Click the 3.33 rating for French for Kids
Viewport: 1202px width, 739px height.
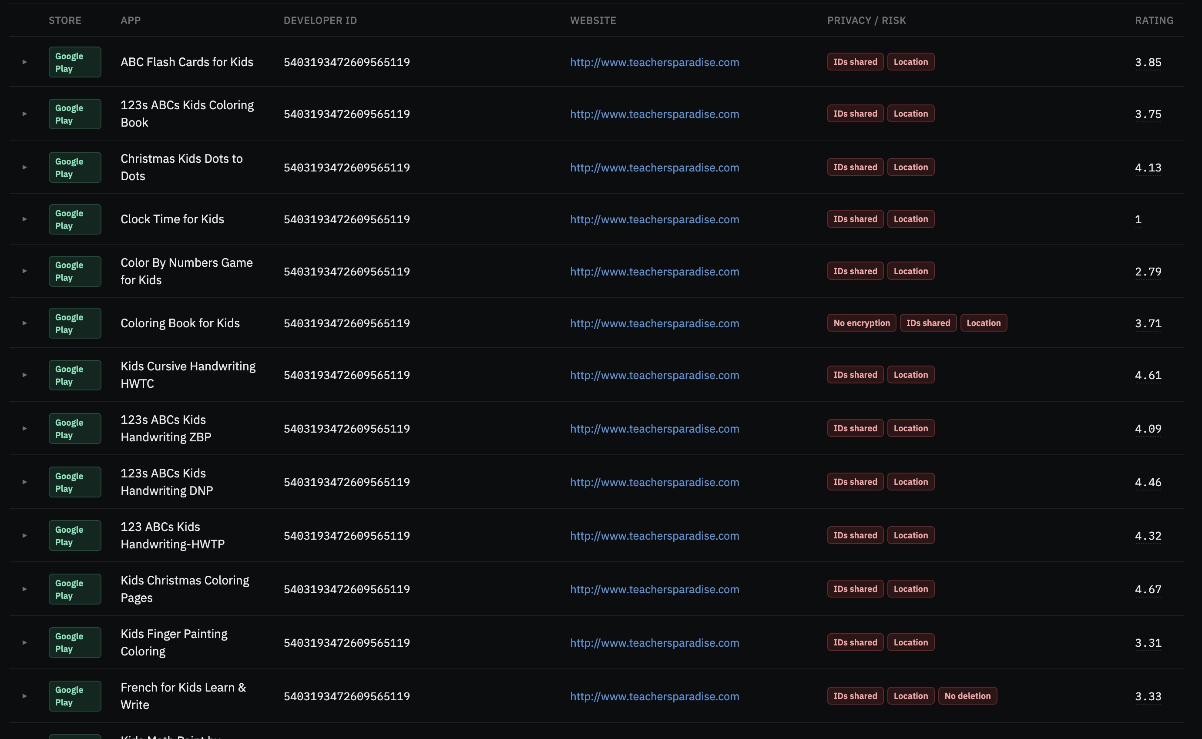point(1148,696)
